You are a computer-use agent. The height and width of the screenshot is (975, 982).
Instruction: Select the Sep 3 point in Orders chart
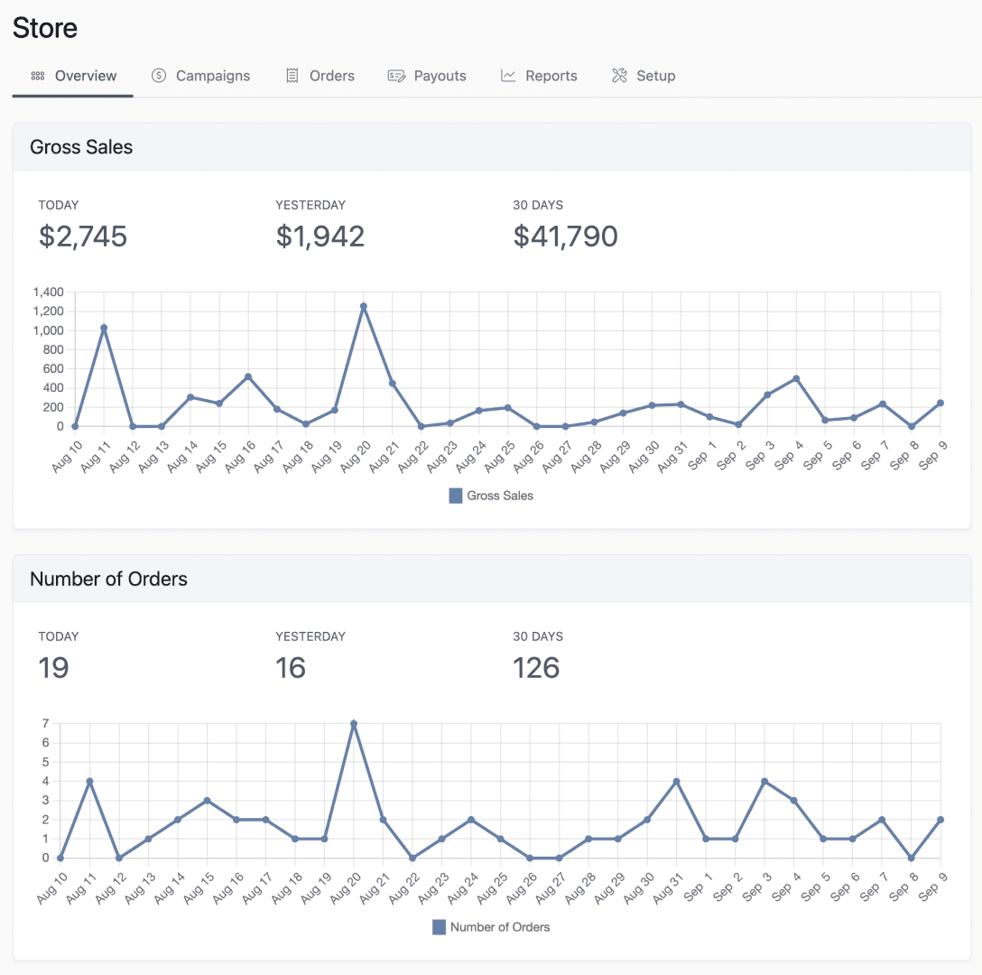point(764,782)
